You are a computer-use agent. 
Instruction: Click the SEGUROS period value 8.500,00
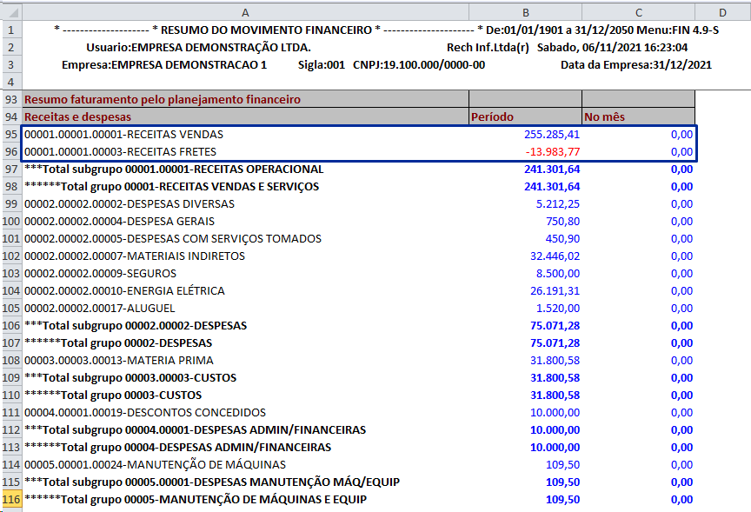[x=557, y=273]
